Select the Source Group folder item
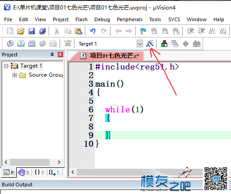This screenshot has height=194, width=231. (x=46, y=75)
